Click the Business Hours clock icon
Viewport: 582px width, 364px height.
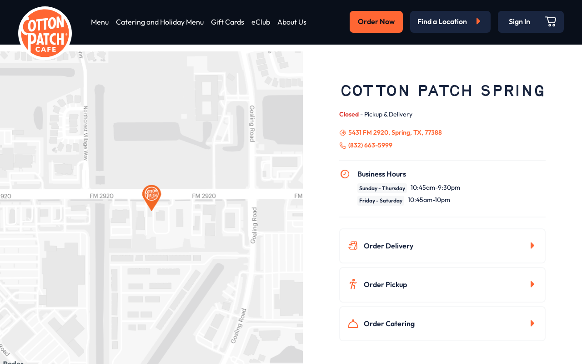point(345,174)
